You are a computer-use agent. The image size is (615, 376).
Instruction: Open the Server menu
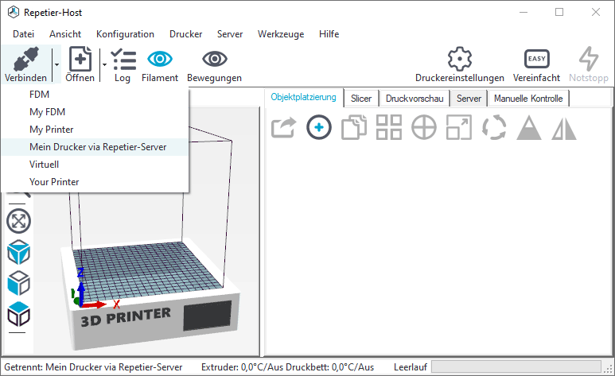click(x=230, y=34)
